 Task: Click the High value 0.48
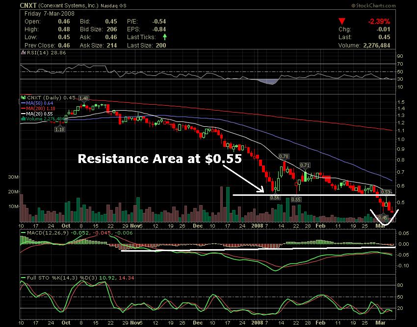click(64, 29)
